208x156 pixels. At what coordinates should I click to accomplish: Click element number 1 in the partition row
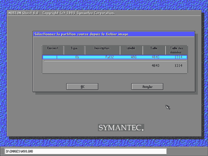point(57,57)
